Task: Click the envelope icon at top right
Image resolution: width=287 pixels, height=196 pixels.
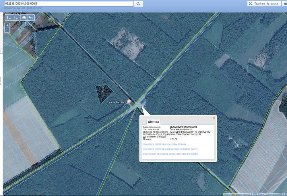Action: (285, 3)
